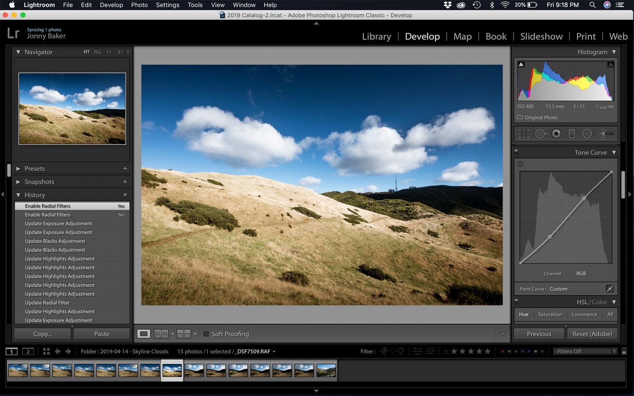This screenshot has width=634, height=396.
Task: Enable Soft Proofing
Action: click(x=206, y=334)
